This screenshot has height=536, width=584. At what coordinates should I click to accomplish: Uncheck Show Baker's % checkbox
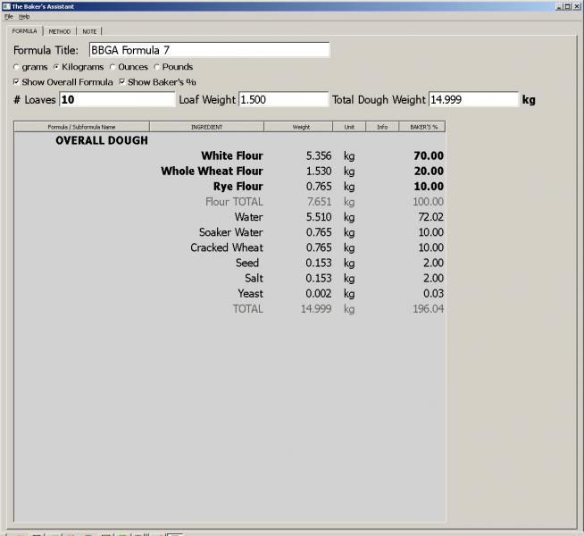pyautogui.click(x=122, y=82)
